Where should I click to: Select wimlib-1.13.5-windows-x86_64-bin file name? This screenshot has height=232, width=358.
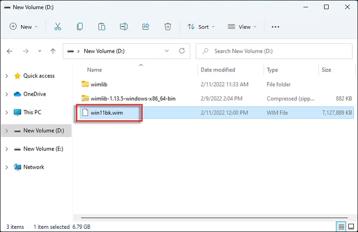click(133, 98)
